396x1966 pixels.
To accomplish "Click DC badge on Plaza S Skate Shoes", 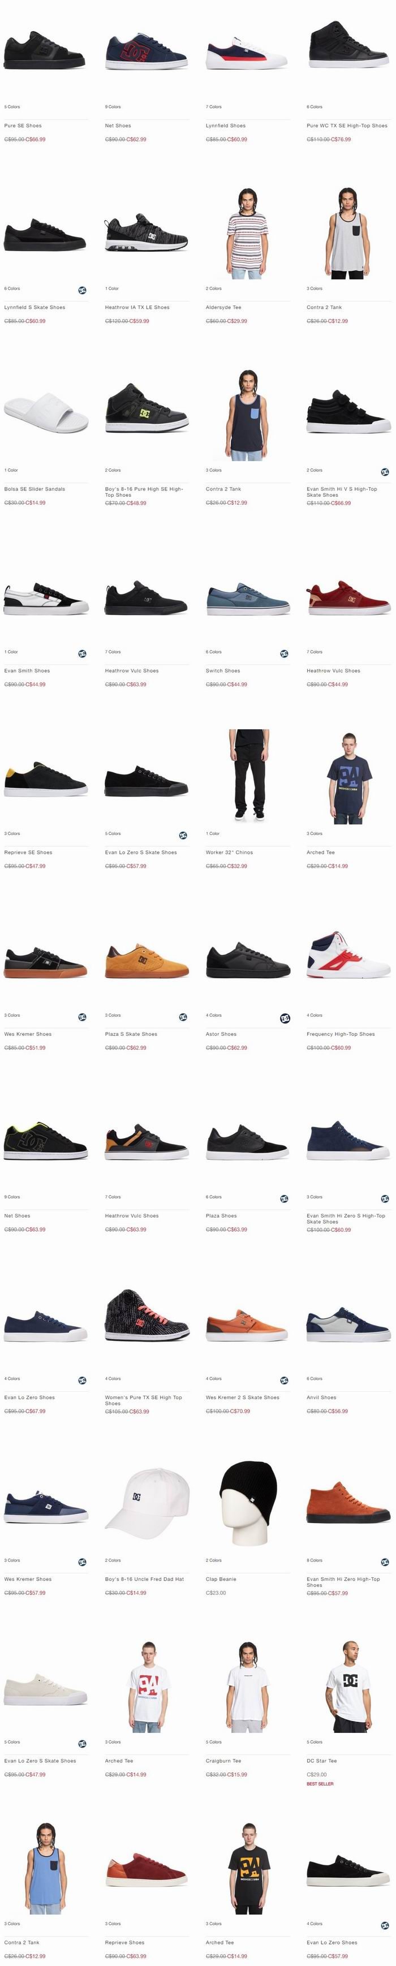I will pyautogui.click(x=183, y=1017).
